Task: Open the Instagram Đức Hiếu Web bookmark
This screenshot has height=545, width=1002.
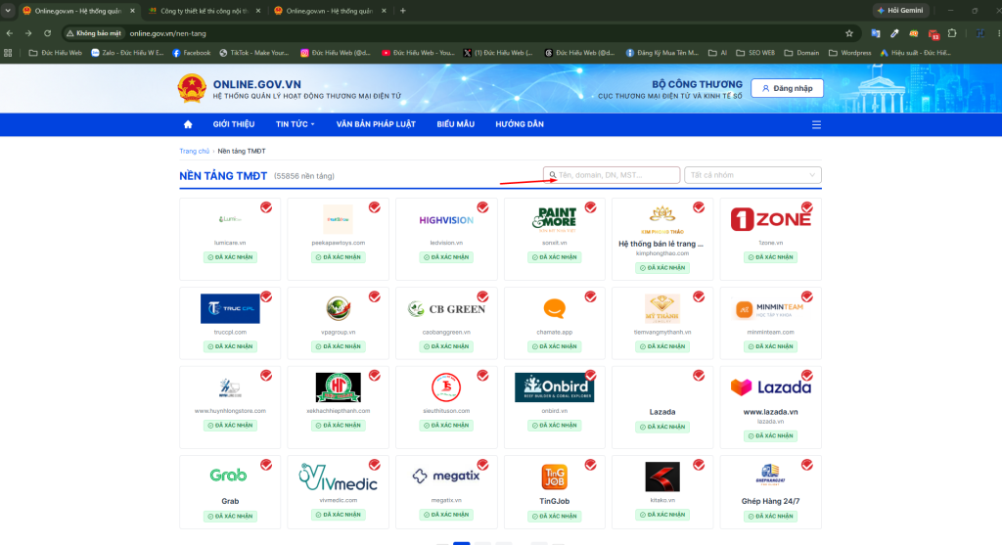Action: pos(336,53)
